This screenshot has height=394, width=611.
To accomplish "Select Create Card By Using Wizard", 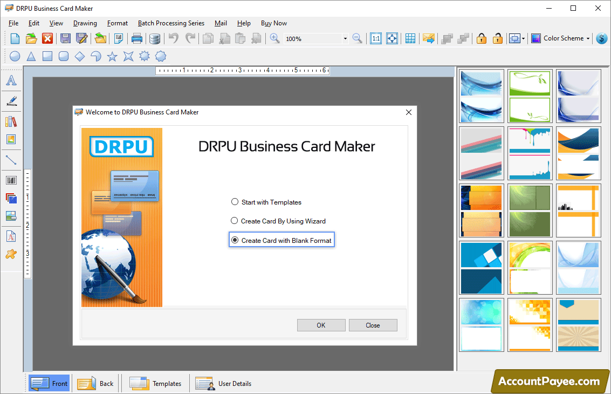I will tap(278, 221).
